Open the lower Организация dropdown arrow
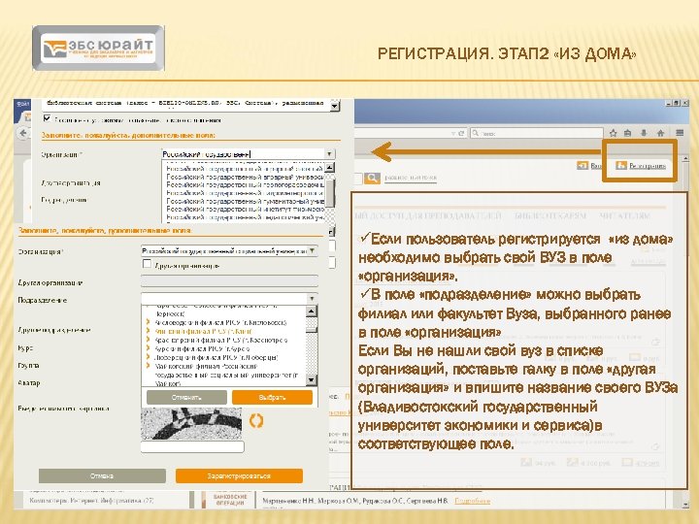This screenshot has width=699, height=524. click(x=312, y=251)
